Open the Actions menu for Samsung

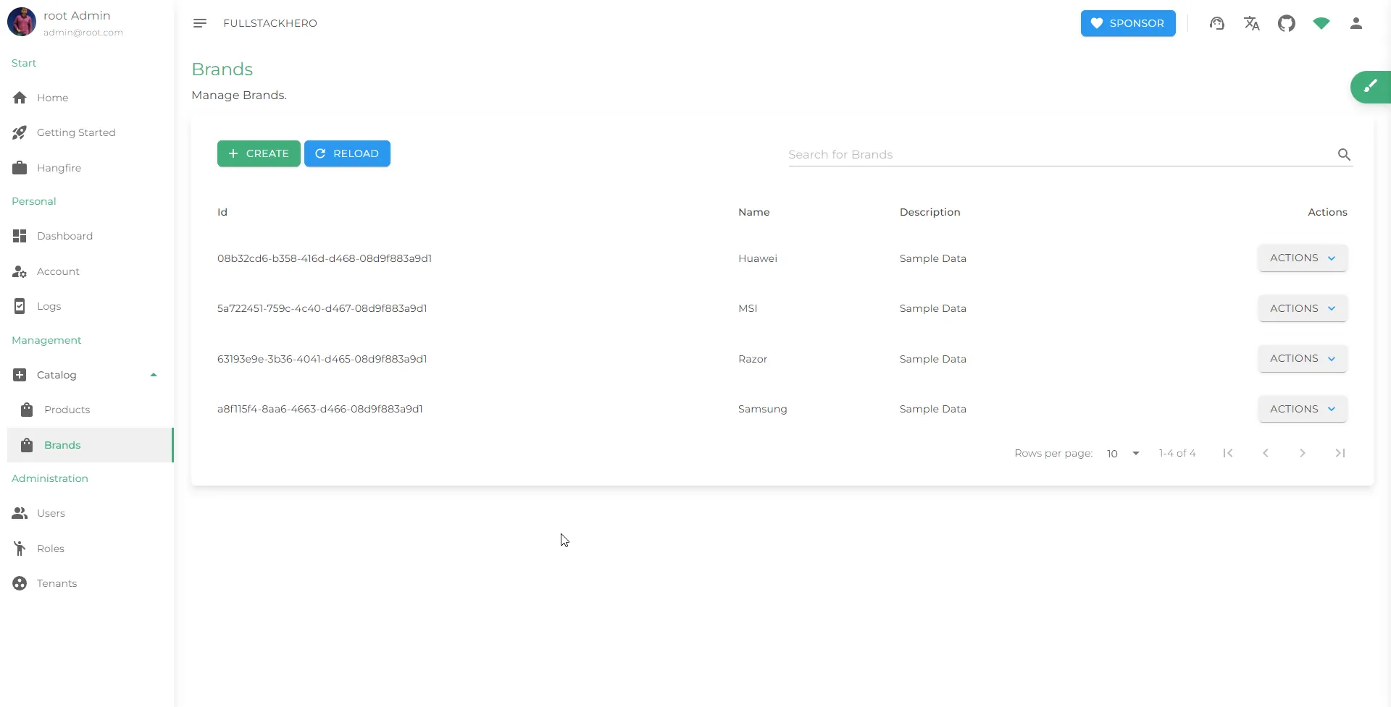(x=1302, y=408)
